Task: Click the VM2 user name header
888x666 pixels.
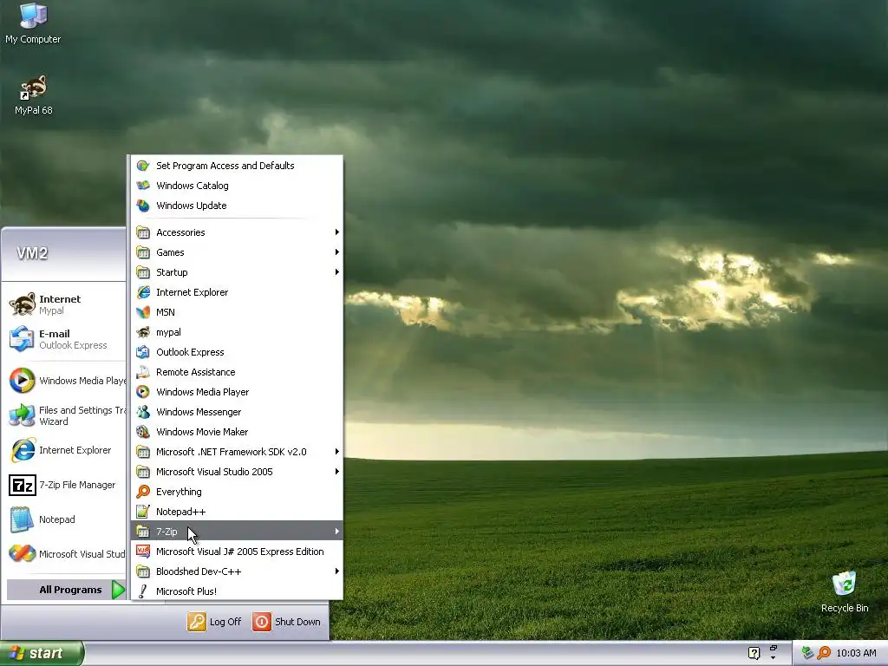Action: point(32,253)
